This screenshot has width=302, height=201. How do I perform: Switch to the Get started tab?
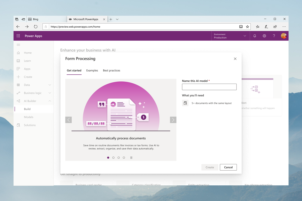[74, 71]
